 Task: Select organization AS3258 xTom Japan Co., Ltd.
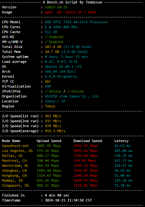pyautogui.click(x=72, y=96)
